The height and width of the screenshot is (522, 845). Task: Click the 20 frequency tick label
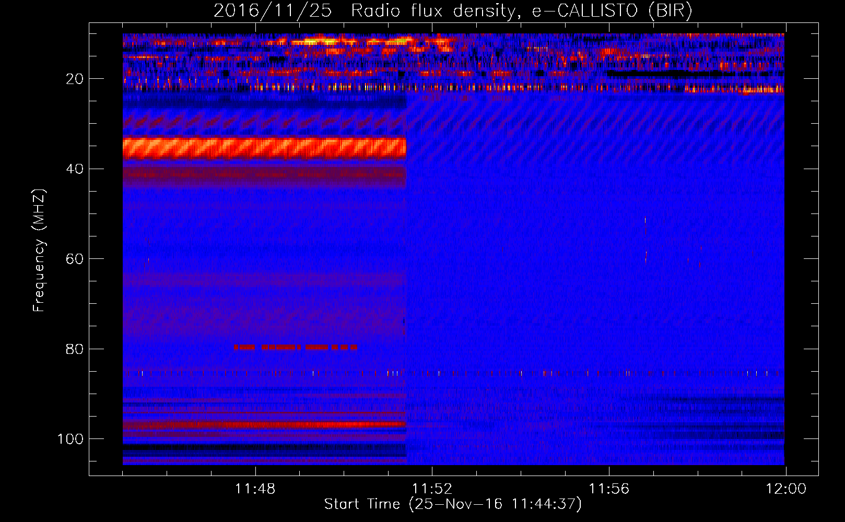pos(75,79)
